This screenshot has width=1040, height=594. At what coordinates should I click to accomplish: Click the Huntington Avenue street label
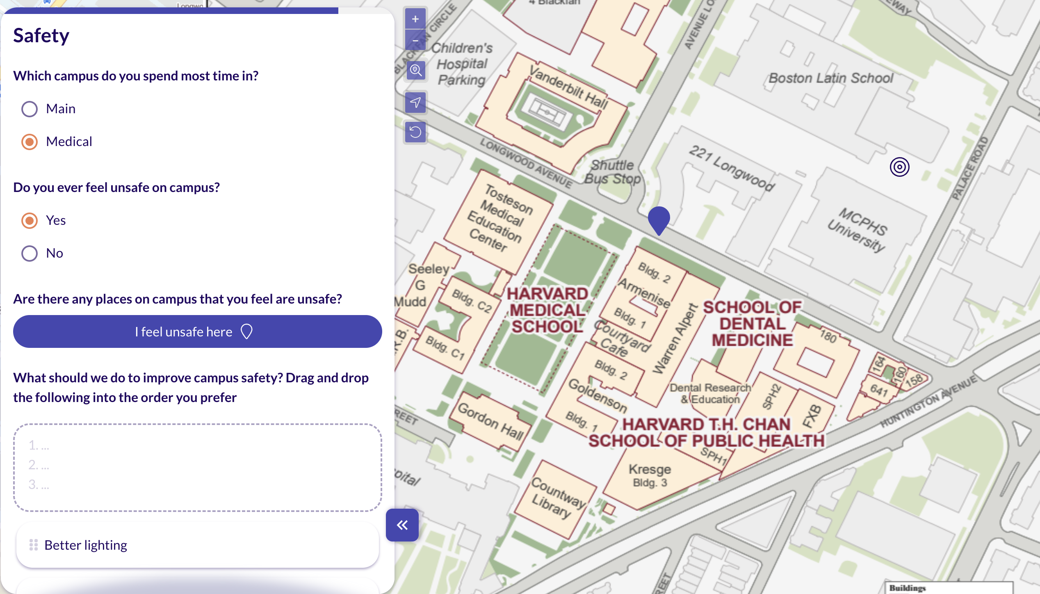point(929,401)
